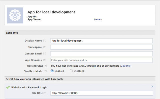Select Sandbox Mode Disabled radio button
Screen dimensions: 160x99
pyautogui.click(x=71, y=71)
